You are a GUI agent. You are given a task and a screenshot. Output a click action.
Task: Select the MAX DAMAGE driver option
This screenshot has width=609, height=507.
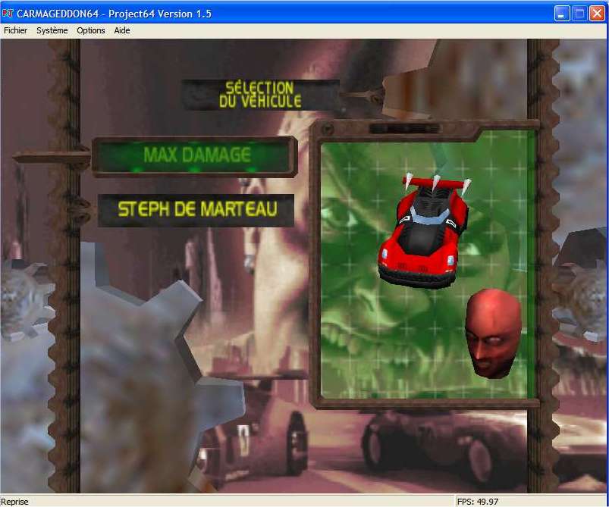(x=195, y=156)
